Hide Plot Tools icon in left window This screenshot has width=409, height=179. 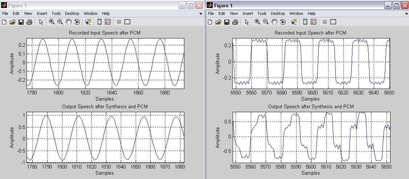point(119,22)
